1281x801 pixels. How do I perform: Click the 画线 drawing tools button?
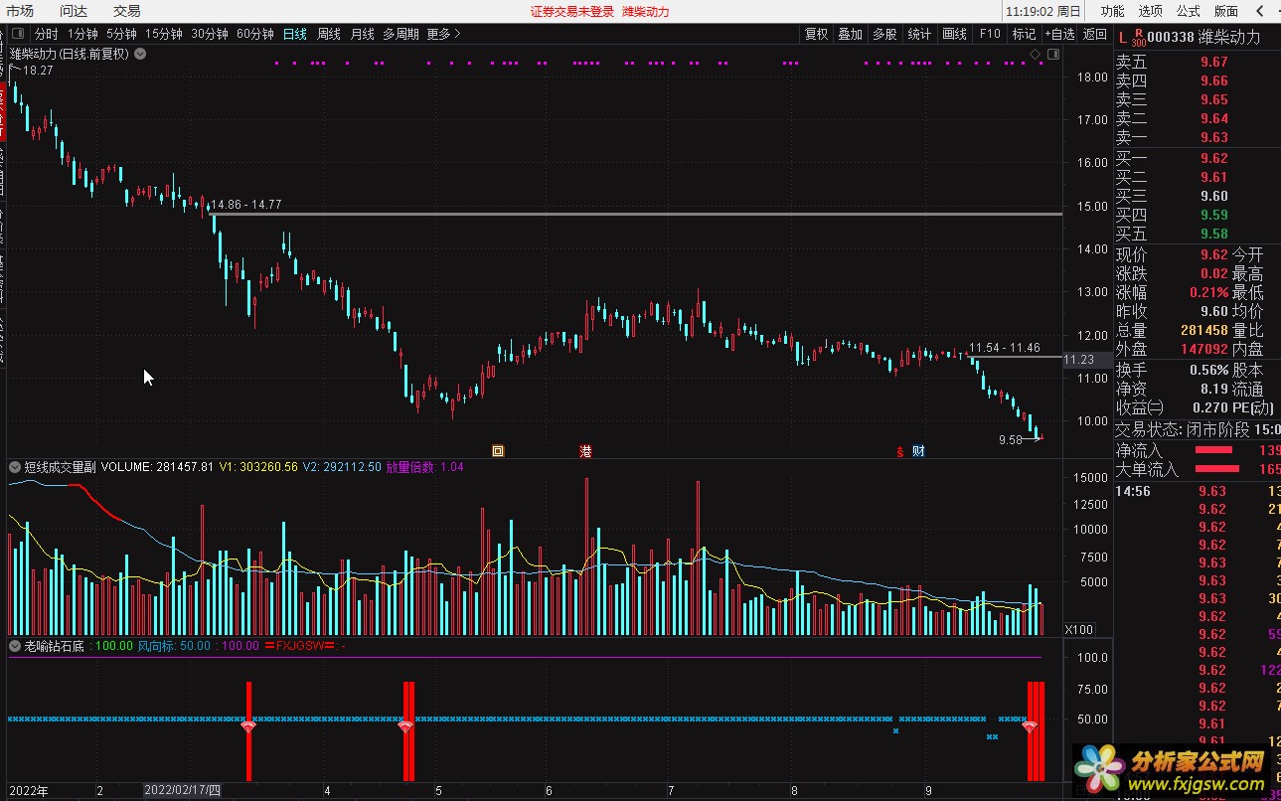954,34
